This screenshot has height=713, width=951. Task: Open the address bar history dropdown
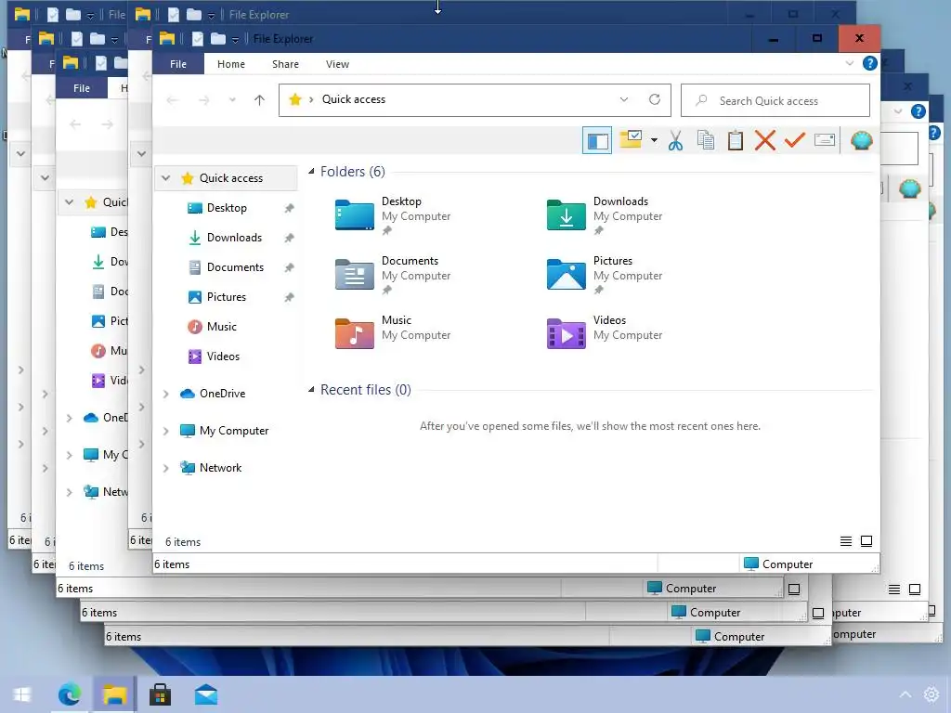tap(623, 99)
